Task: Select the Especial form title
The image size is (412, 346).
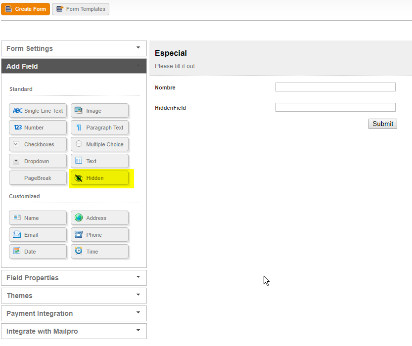Action: pos(171,53)
